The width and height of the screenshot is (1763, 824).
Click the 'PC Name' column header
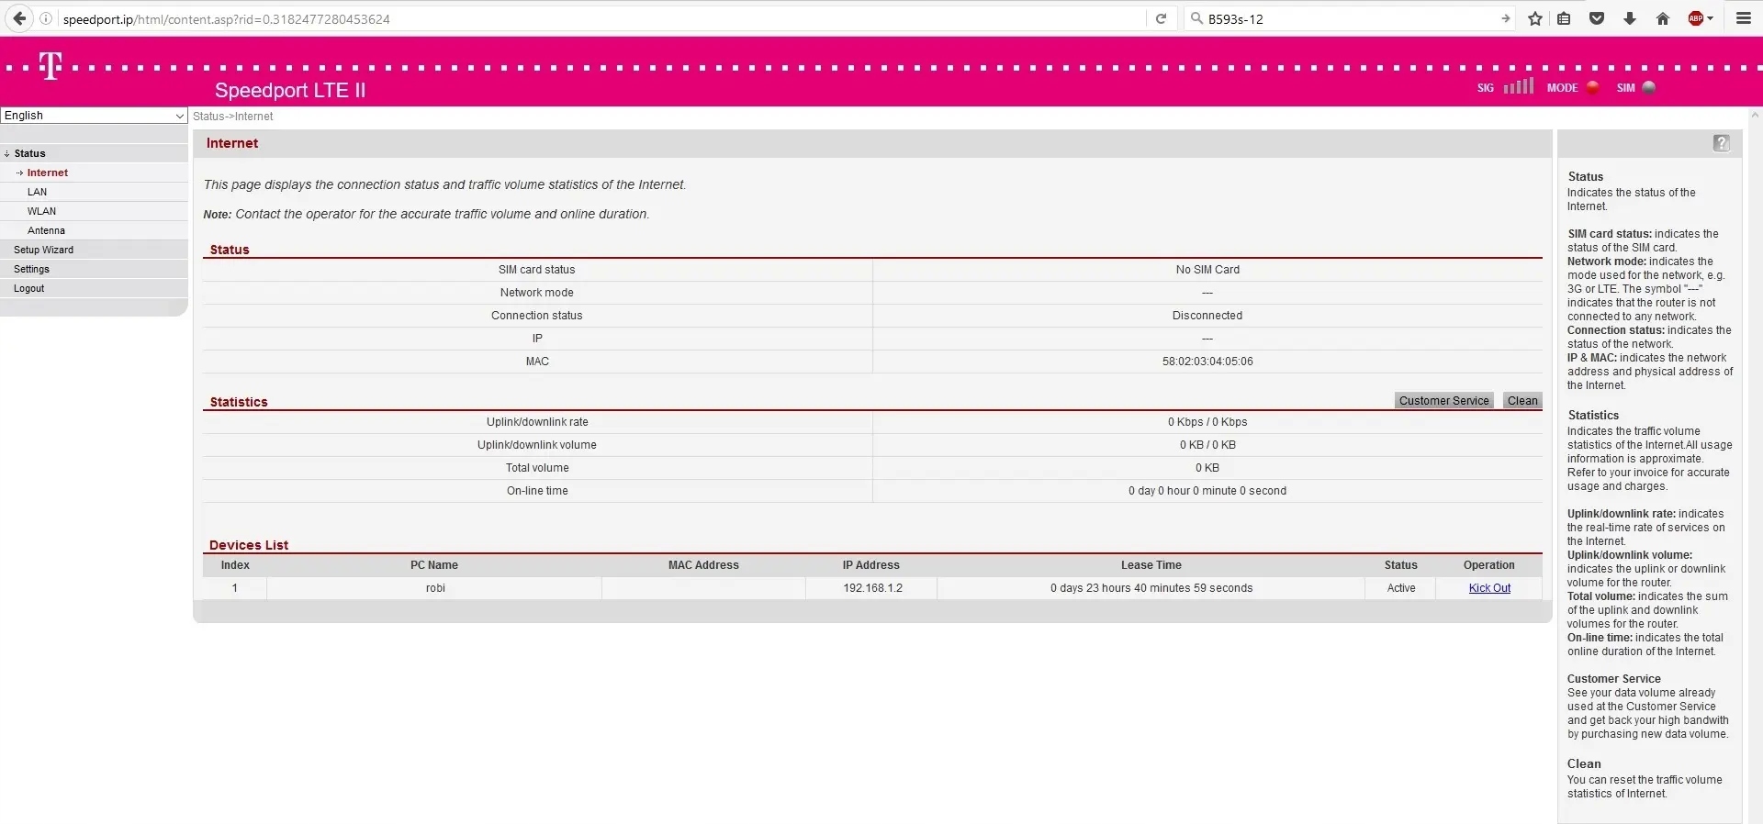coord(434,565)
